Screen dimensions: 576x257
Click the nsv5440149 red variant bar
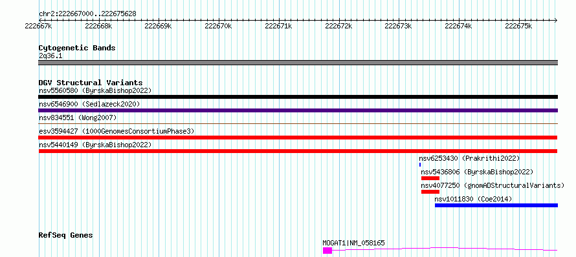(298, 151)
